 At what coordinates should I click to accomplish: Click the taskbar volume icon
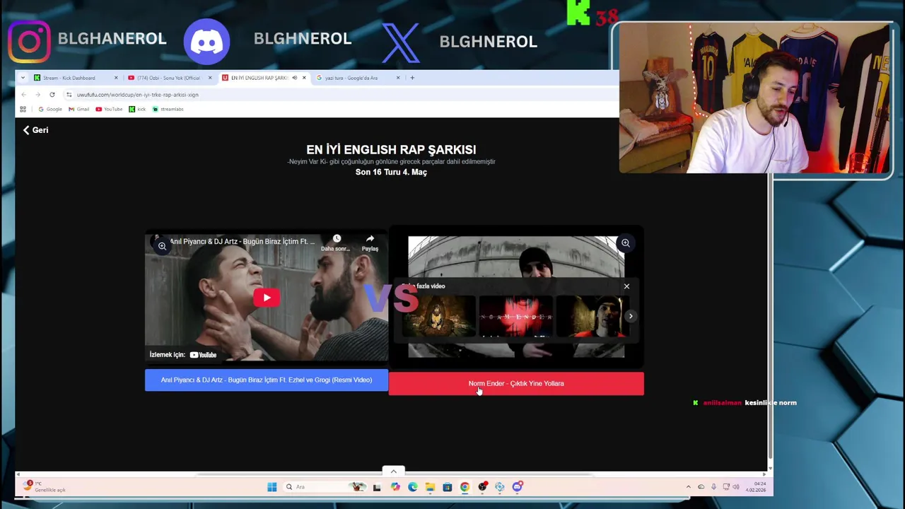[x=735, y=486]
